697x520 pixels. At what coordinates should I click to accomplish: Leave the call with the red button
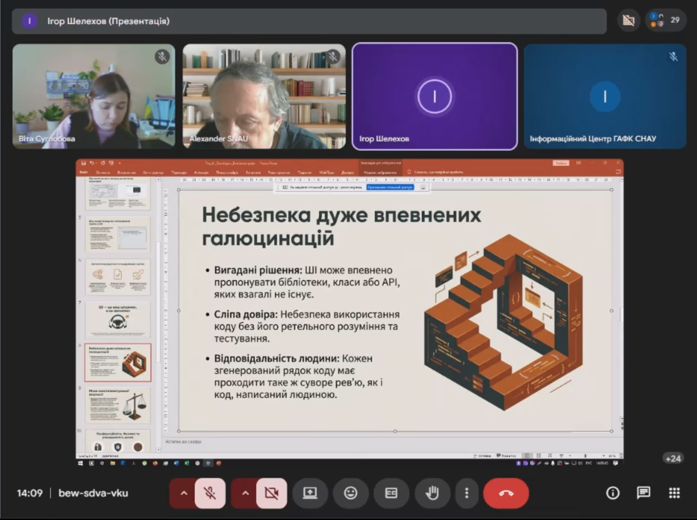(x=506, y=493)
